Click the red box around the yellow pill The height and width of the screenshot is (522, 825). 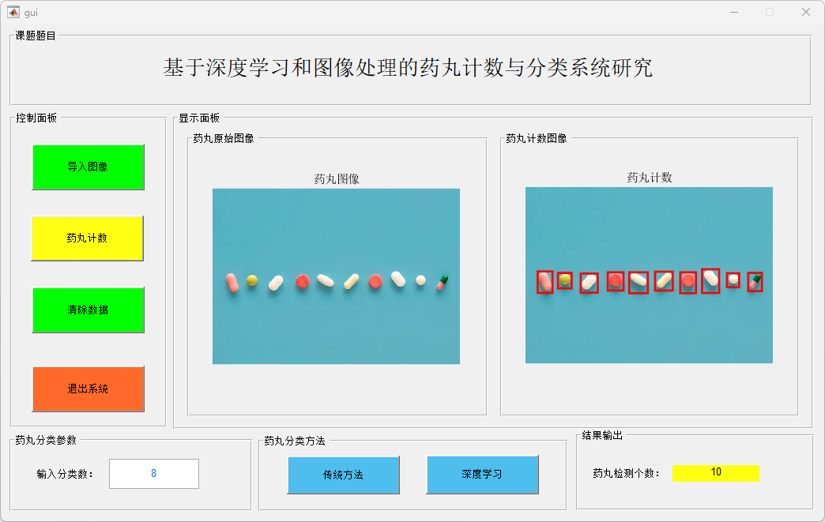pos(564,280)
